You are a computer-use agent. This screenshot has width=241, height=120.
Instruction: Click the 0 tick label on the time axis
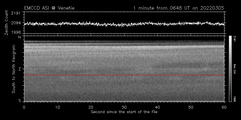tap(24, 107)
